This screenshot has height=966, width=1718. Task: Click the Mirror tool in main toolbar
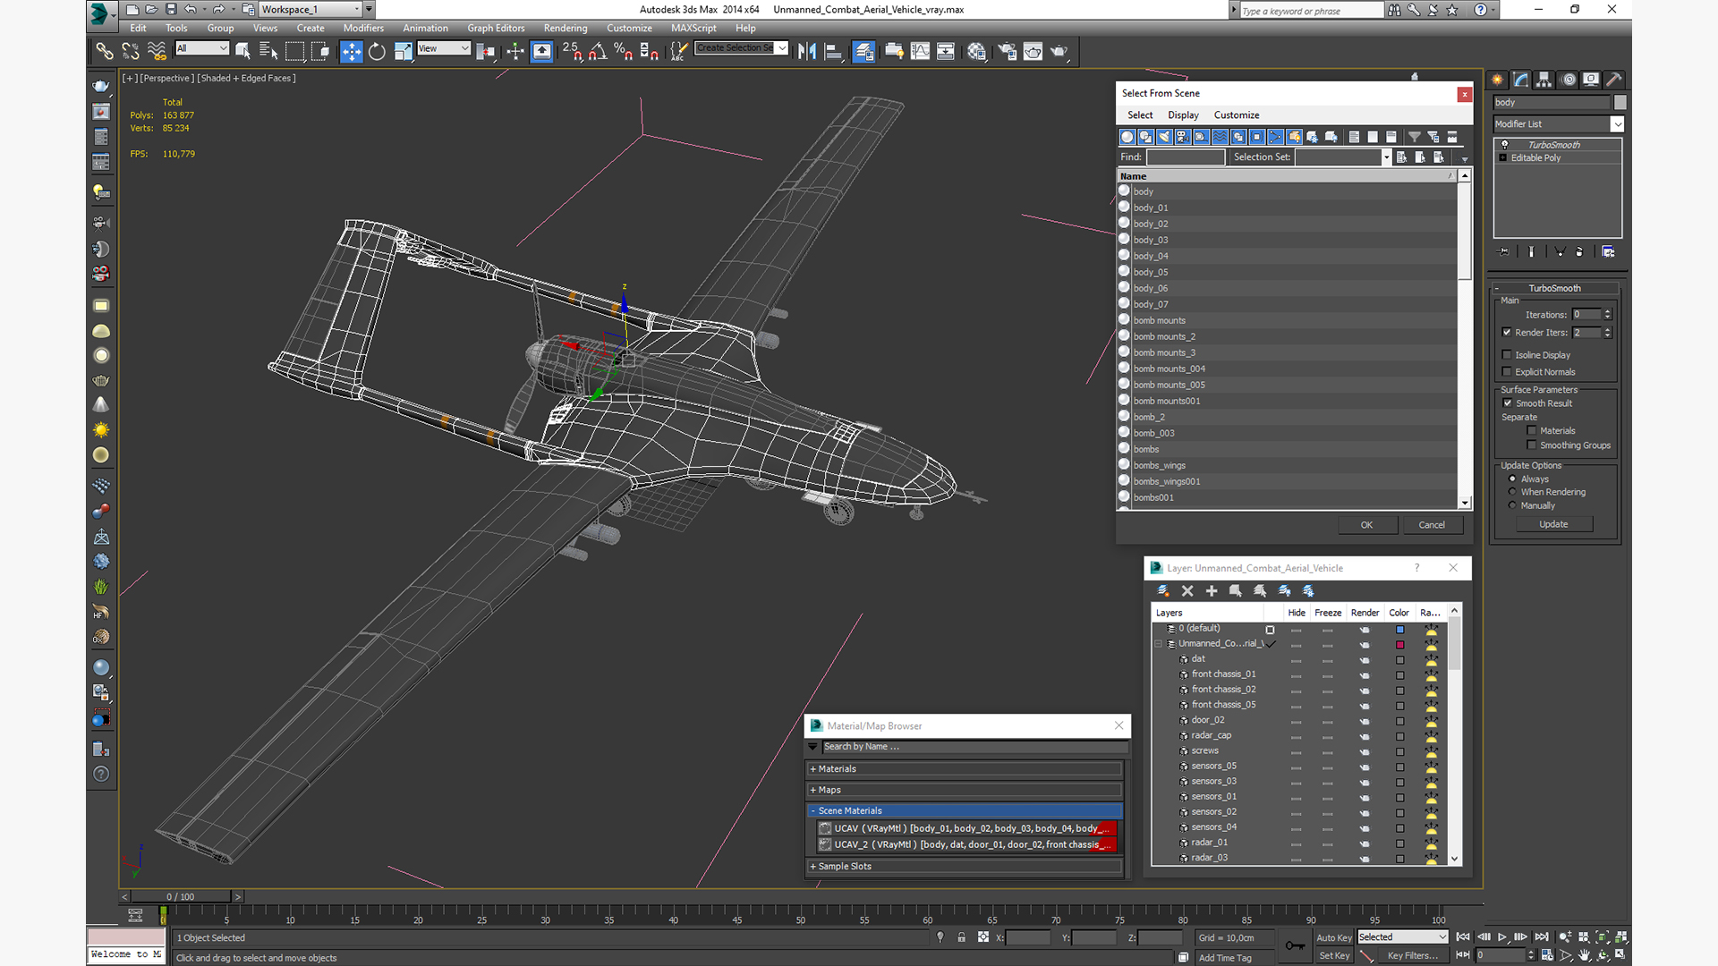(x=807, y=52)
